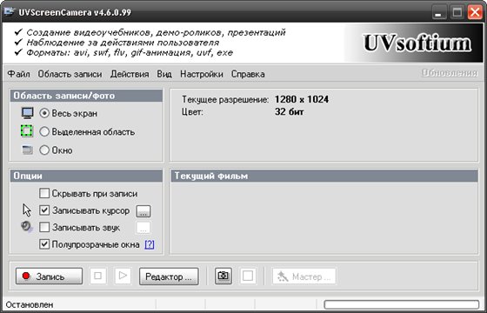This screenshot has width=487, height=313.
Task: Open the Вид menu
Action: (x=164, y=74)
